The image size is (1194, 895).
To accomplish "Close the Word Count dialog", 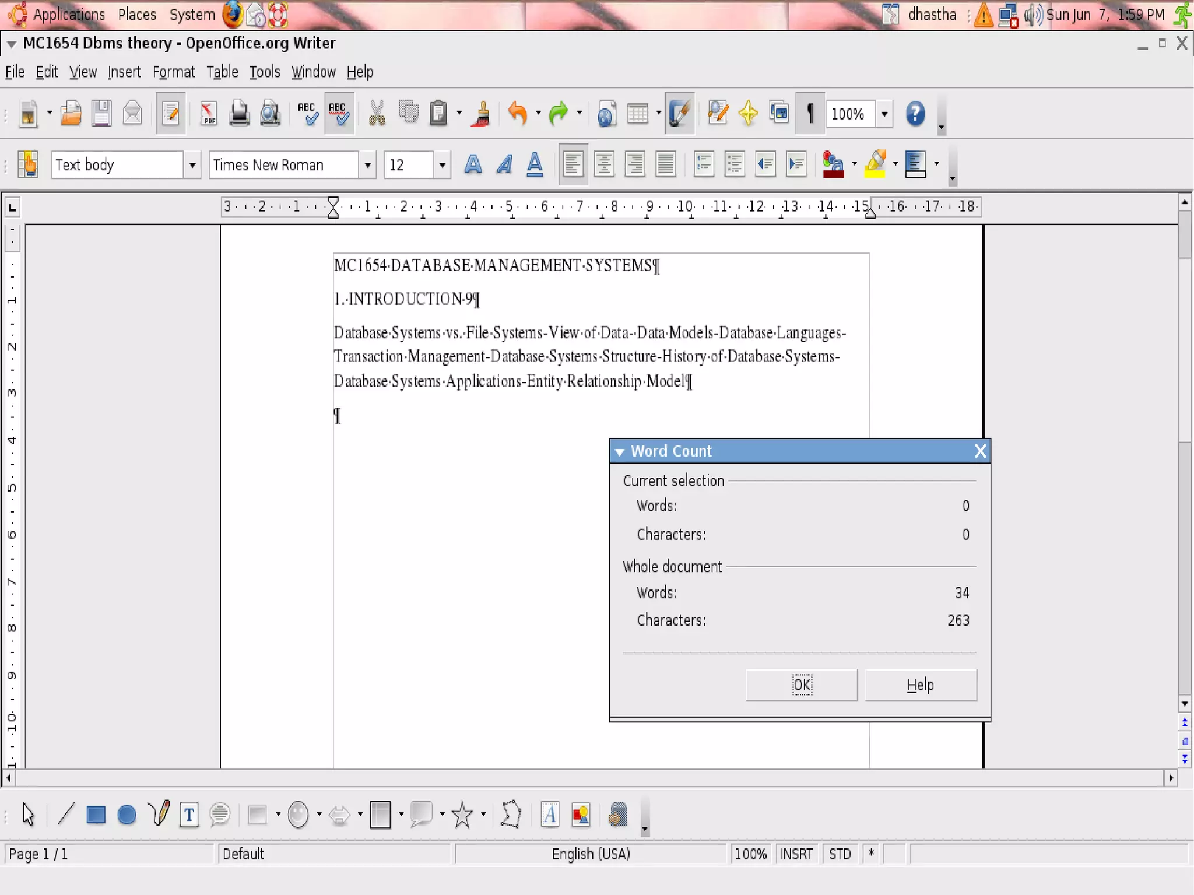I will coord(980,451).
